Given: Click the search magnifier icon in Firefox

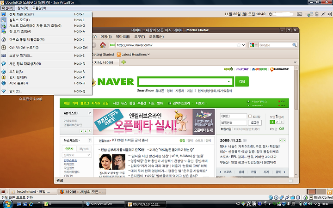Looking at the screenshot, I should coord(294,45).
